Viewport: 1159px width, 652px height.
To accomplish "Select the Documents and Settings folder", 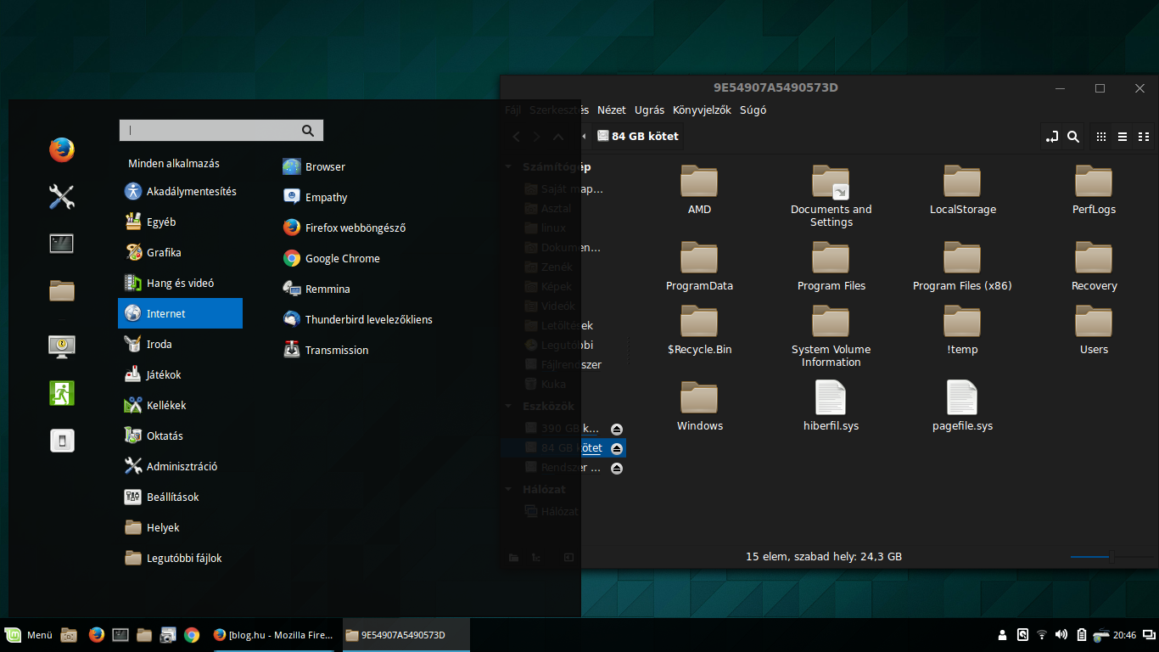I will tap(831, 196).
